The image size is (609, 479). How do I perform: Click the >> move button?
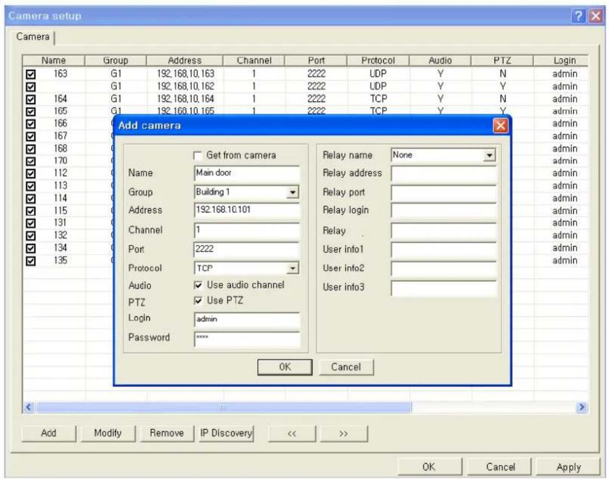[344, 434]
